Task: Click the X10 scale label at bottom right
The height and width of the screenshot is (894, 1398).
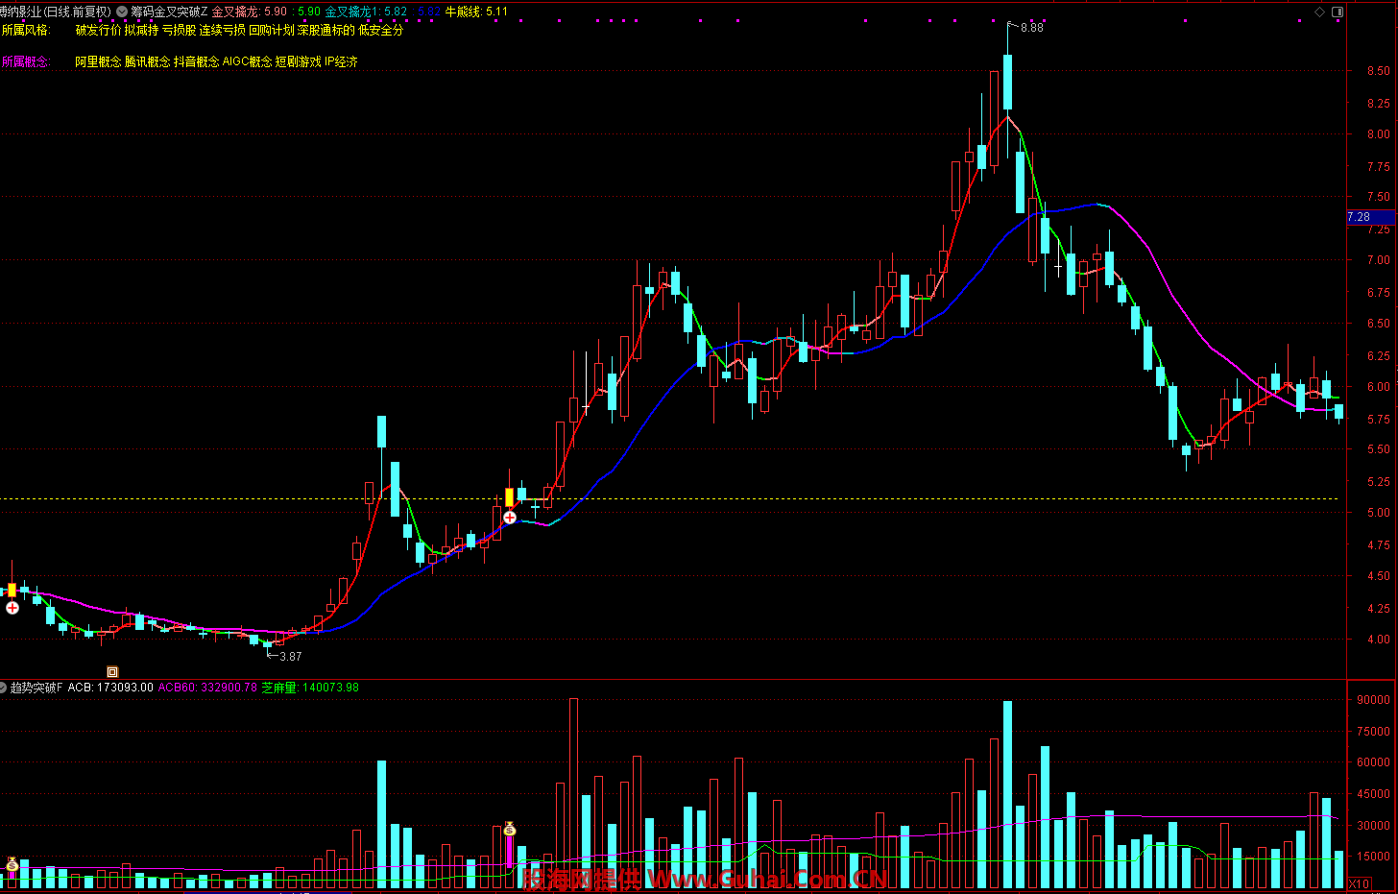Action: click(1360, 883)
